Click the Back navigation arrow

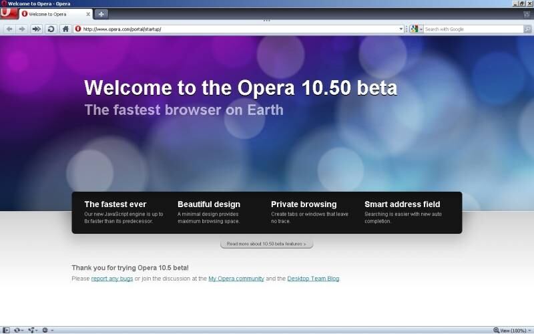point(9,29)
